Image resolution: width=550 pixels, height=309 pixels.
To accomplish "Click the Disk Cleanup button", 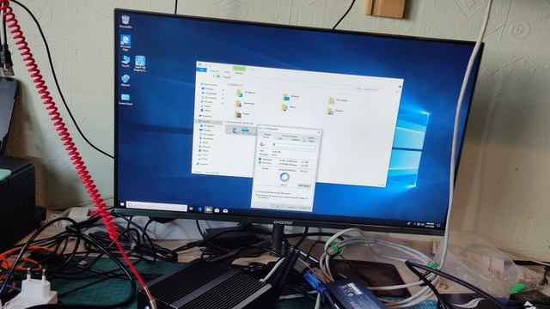I will click(x=304, y=185).
